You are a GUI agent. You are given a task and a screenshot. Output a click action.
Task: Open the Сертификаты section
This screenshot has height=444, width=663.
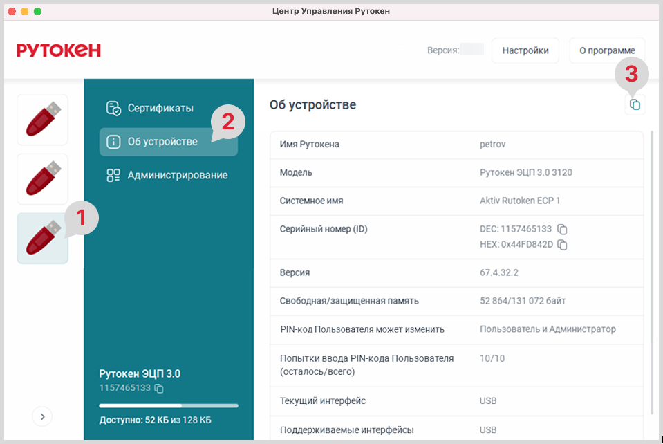point(160,109)
